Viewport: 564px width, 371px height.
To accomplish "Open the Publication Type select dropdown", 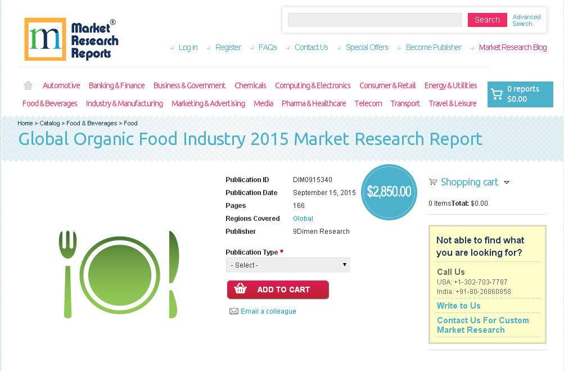I will [x=288, y=265].
